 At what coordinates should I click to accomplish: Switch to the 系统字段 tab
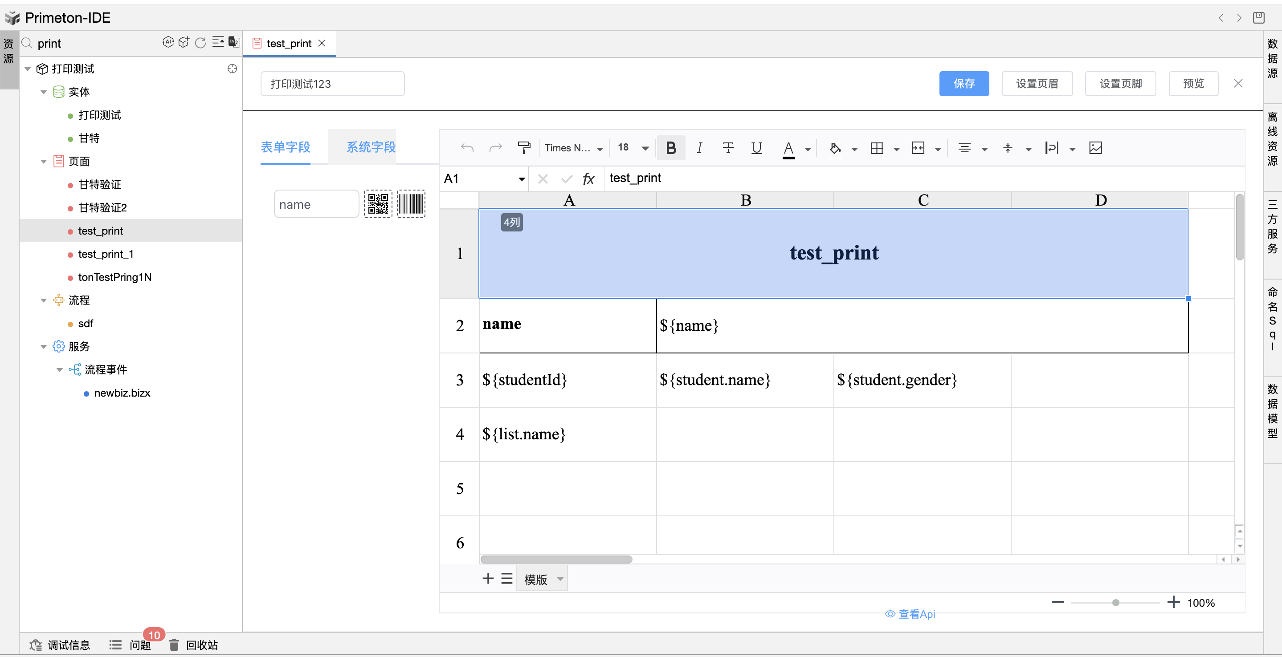tap(371, 147)
